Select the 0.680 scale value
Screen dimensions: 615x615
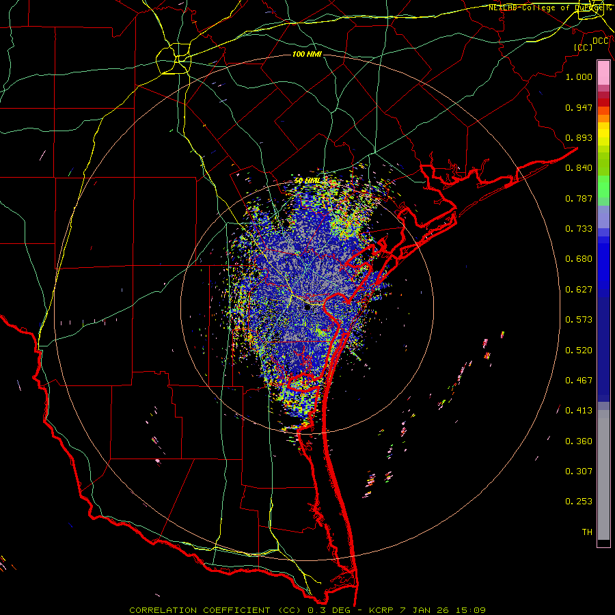(579, 259)
